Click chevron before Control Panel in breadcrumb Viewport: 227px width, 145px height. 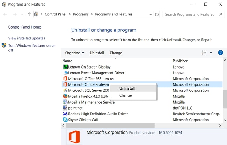click(x=42, y=14)
